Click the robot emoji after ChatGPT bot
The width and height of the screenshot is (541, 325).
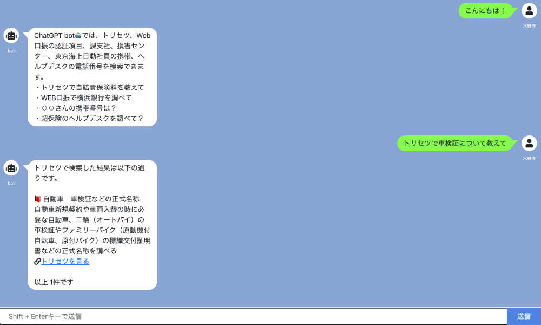(85, 36)
